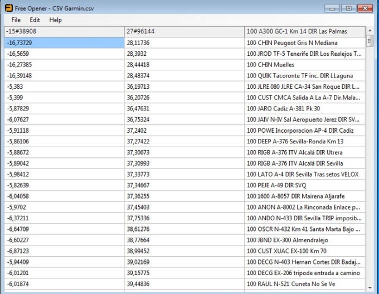Select cell 100 DEEP A-376 Sevilla-Ronda Km 13

[305, 142]
